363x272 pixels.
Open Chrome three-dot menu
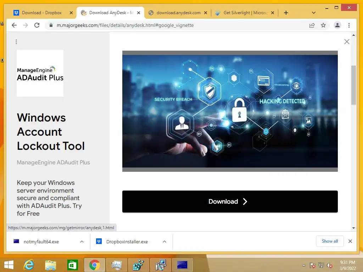pyautogui.click(x=349, y=25)
